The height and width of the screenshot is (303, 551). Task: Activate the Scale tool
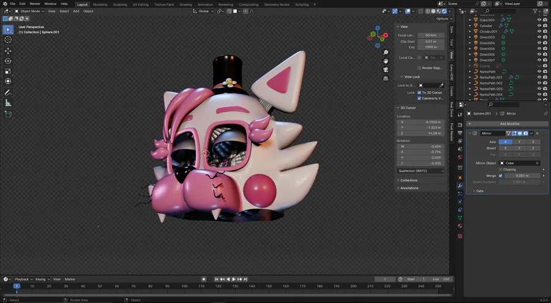(x=8, y=72)
